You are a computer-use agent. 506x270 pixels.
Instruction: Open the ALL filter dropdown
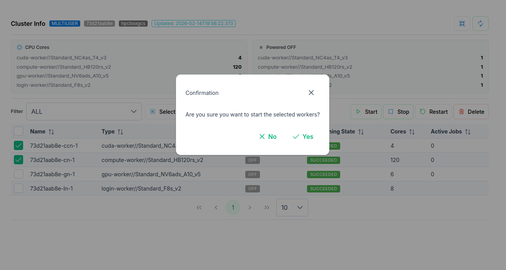(x=84, y=111)
